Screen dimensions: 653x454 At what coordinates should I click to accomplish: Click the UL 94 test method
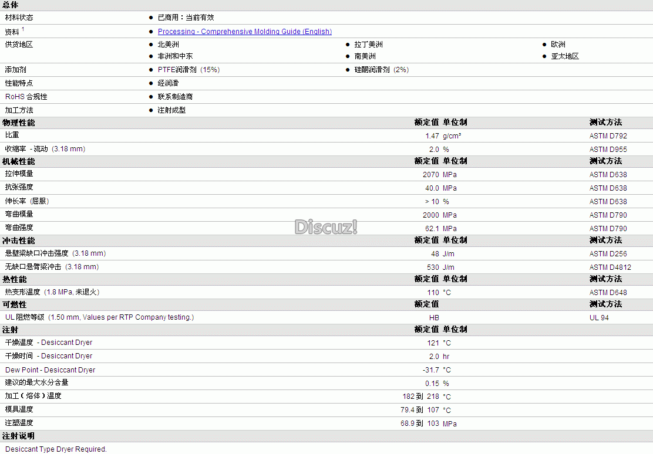(x=599, y=317)
